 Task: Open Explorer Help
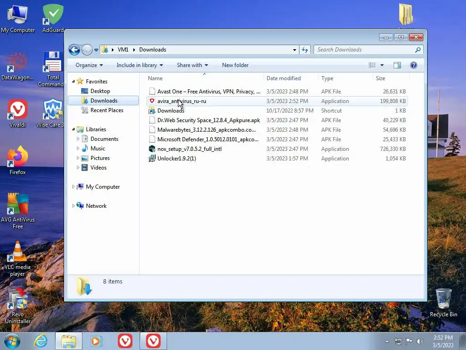pyautogui.click(x=413, y=65)
